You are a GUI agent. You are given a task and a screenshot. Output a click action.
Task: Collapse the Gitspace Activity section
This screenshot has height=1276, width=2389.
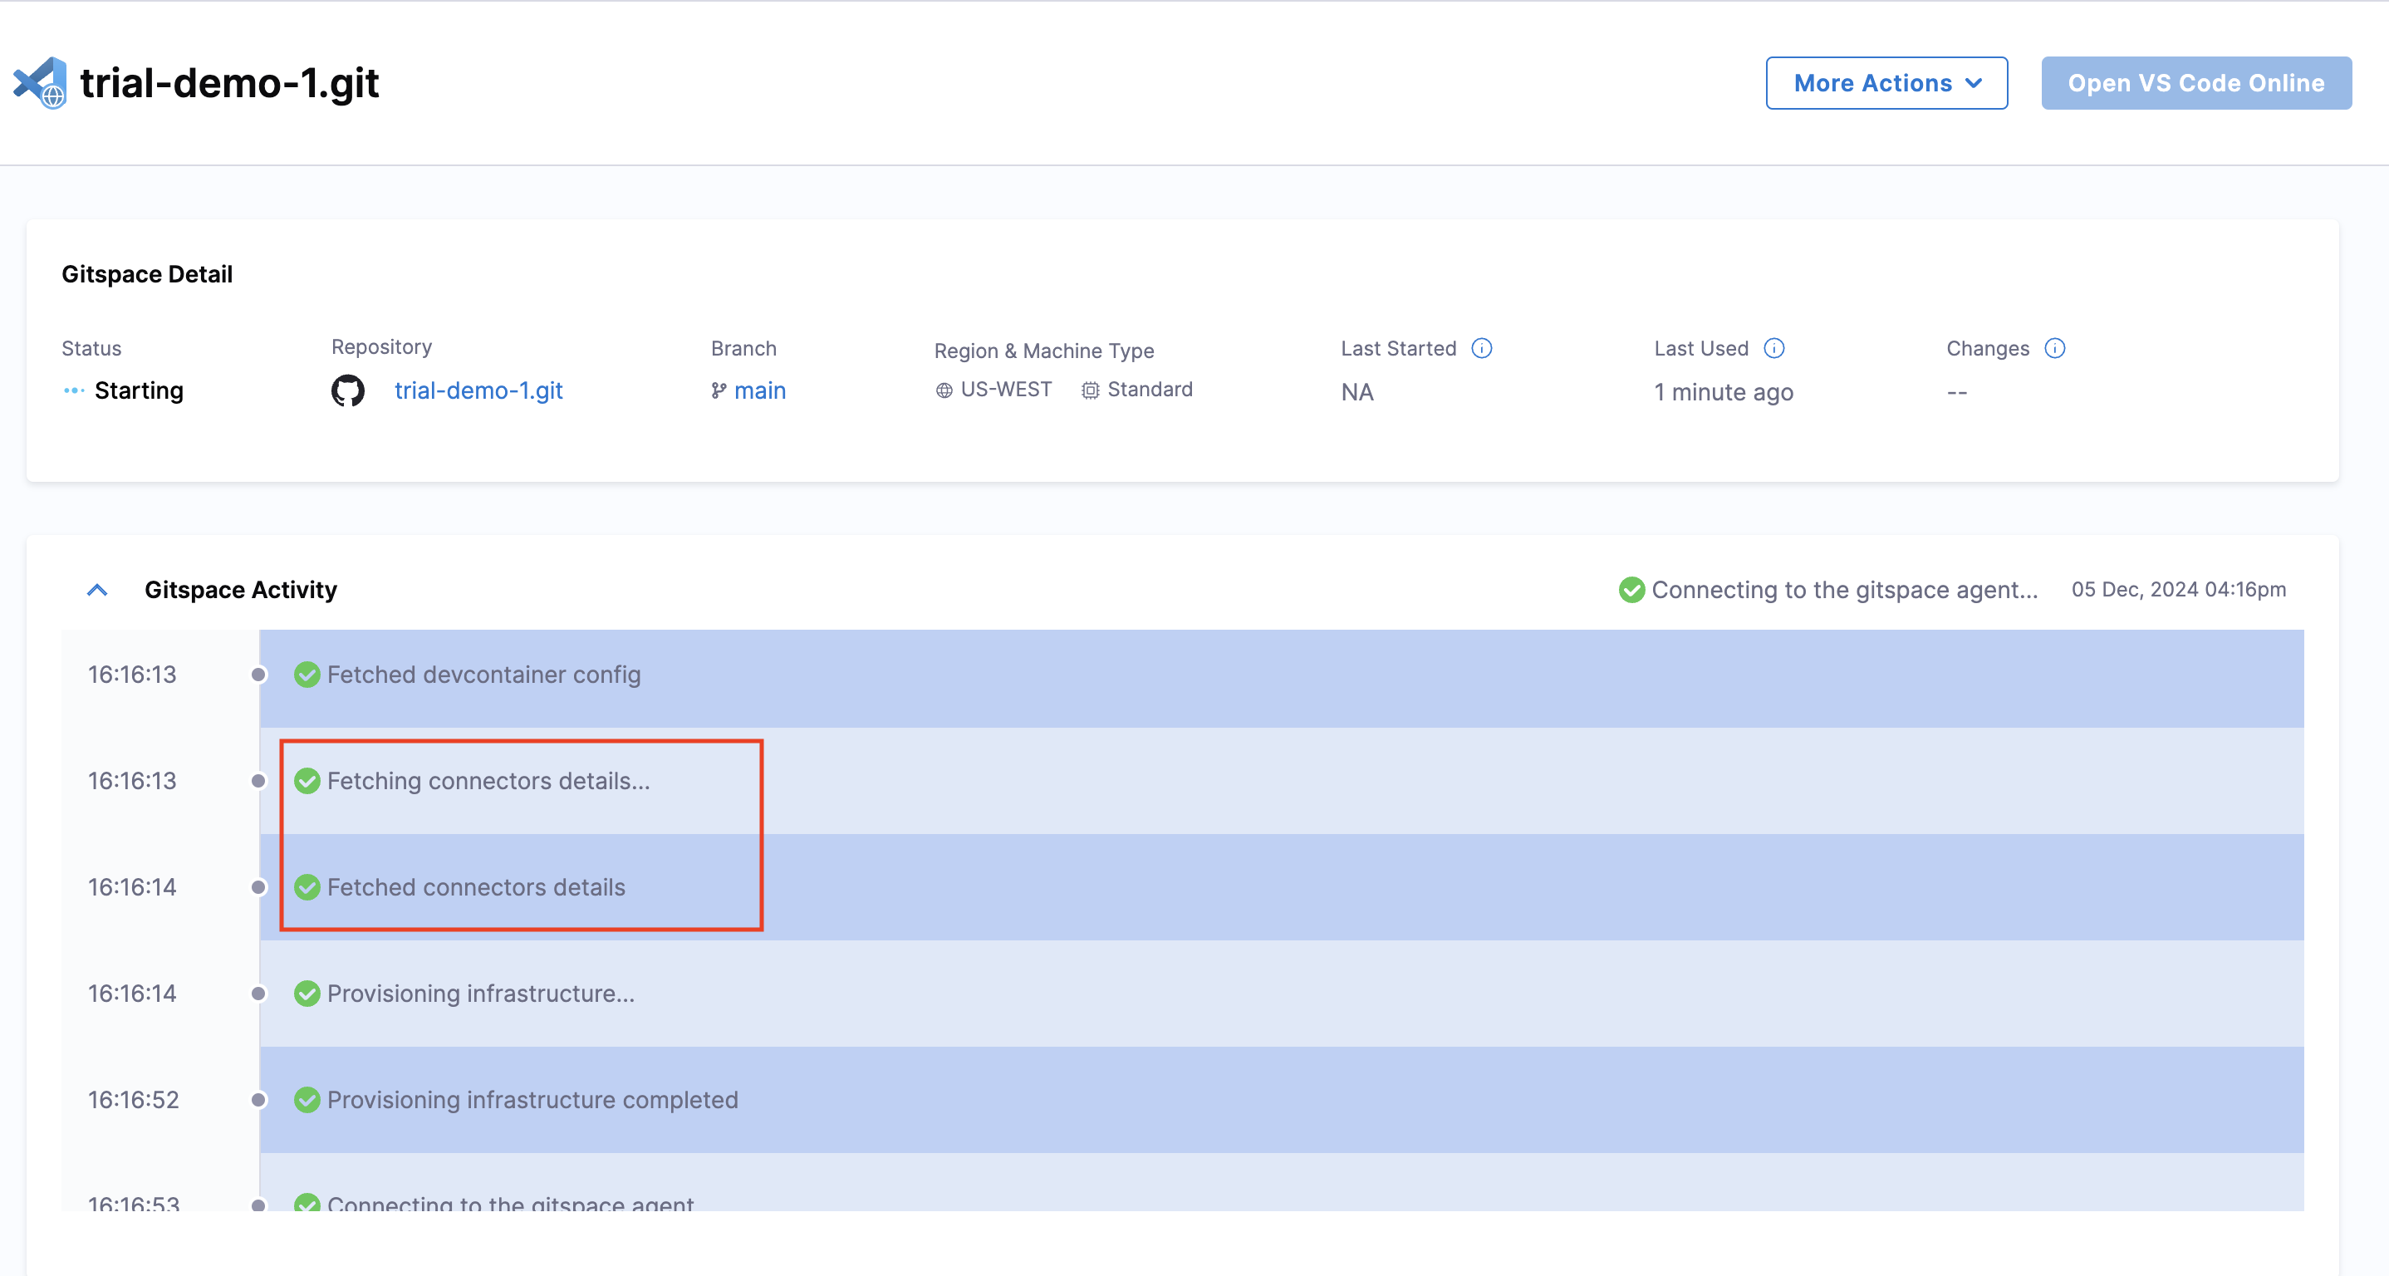(97, 590)
